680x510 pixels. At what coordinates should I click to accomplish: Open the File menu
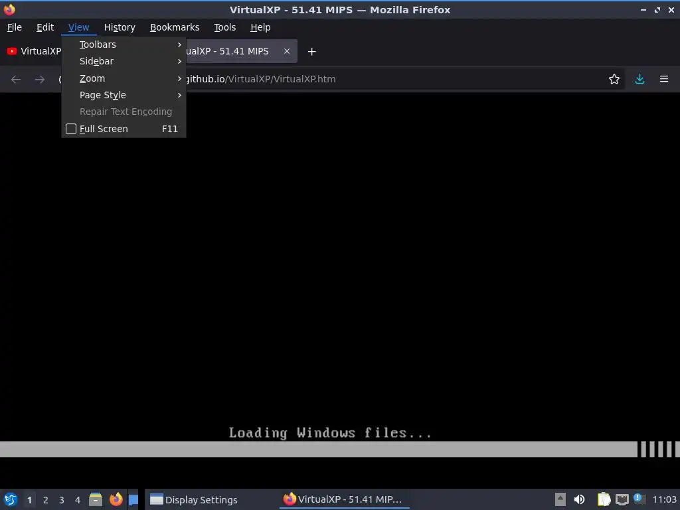15,27
